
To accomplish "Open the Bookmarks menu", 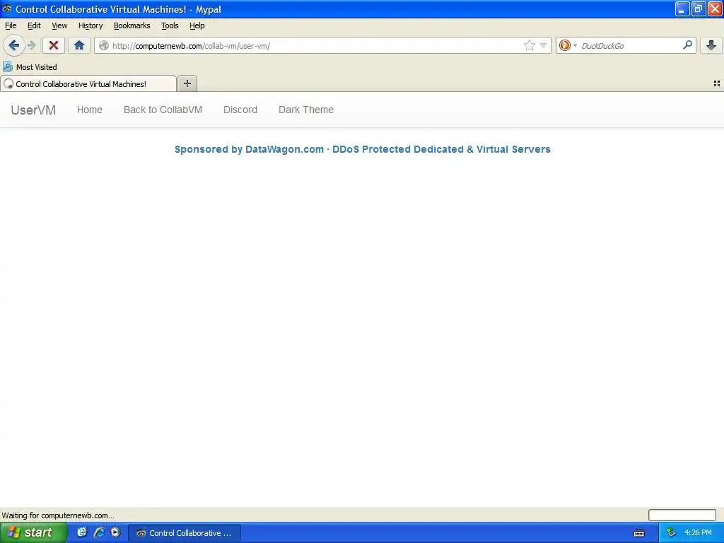I will [132, 25].
